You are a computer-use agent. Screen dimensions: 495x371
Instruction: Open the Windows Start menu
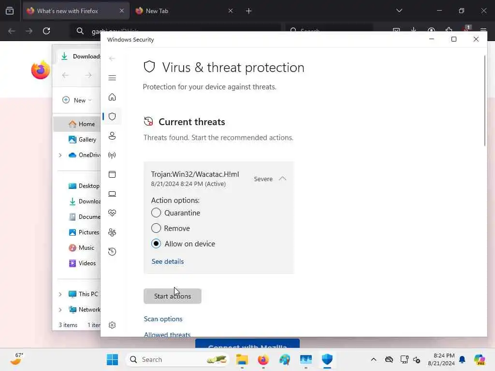(x=112, y=359)
